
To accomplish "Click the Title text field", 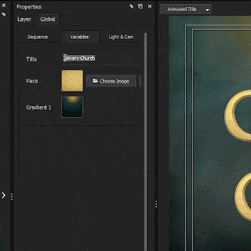I will pos(102,58).
